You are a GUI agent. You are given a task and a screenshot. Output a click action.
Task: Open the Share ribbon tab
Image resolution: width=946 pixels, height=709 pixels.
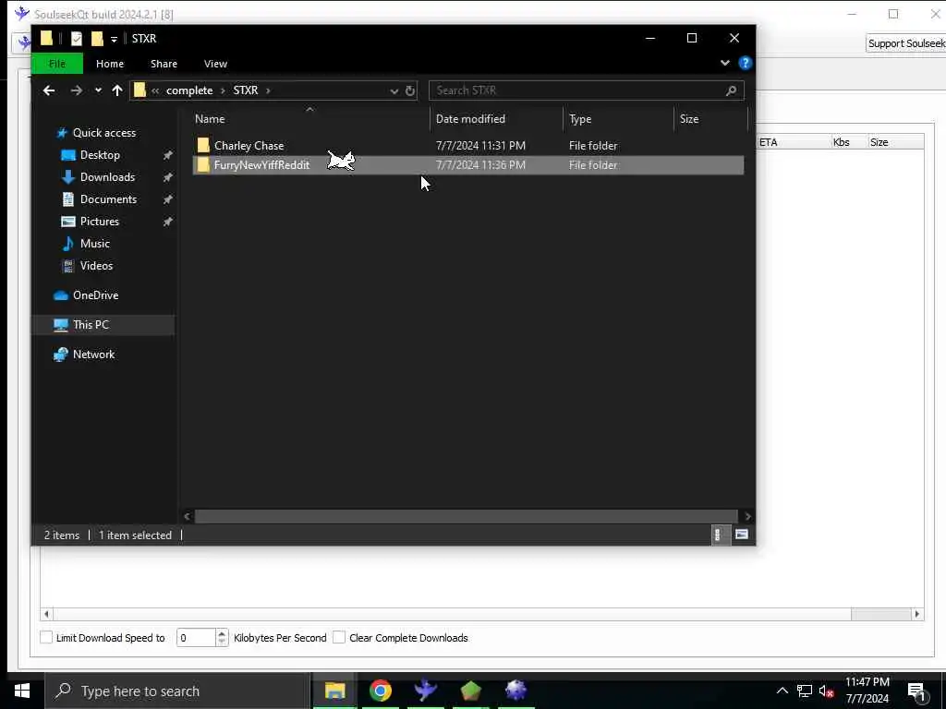164,64
